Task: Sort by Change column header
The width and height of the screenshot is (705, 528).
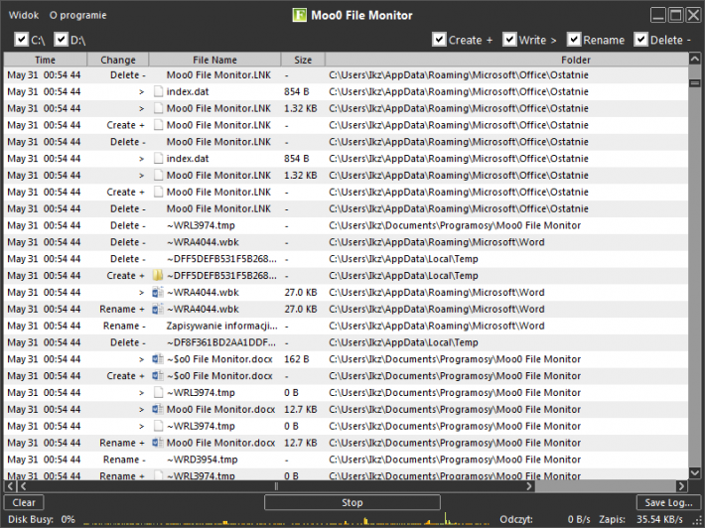Action: 118,60
